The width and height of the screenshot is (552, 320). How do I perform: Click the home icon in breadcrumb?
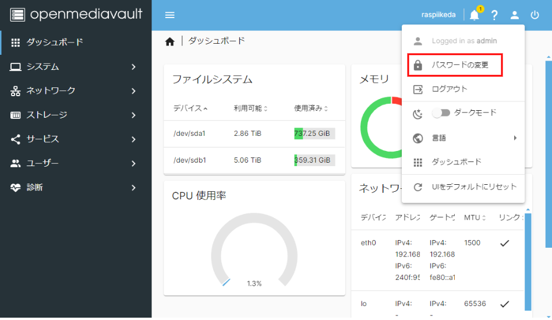point(170,41)
